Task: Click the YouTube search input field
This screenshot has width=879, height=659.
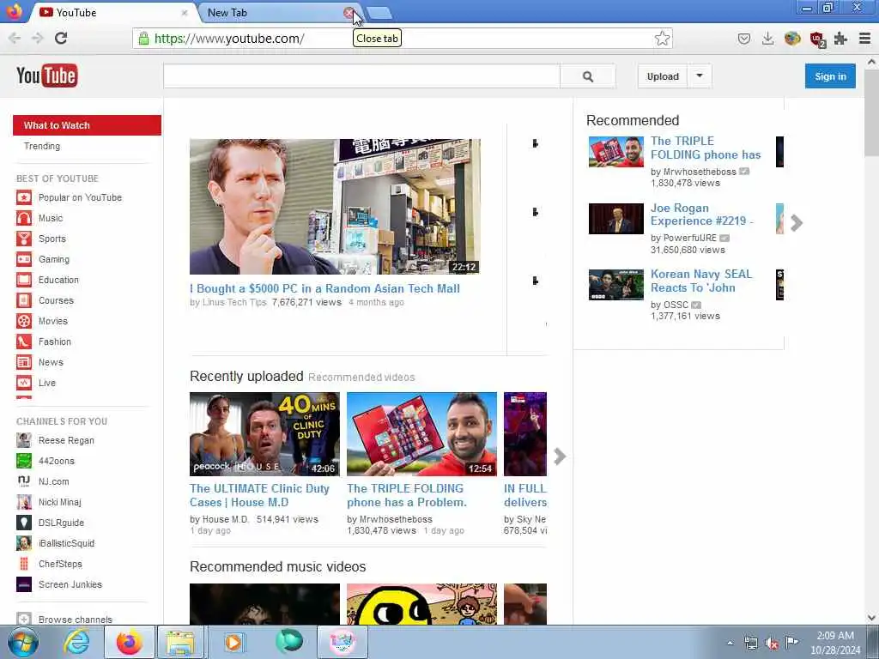Action: coord(361,76)
